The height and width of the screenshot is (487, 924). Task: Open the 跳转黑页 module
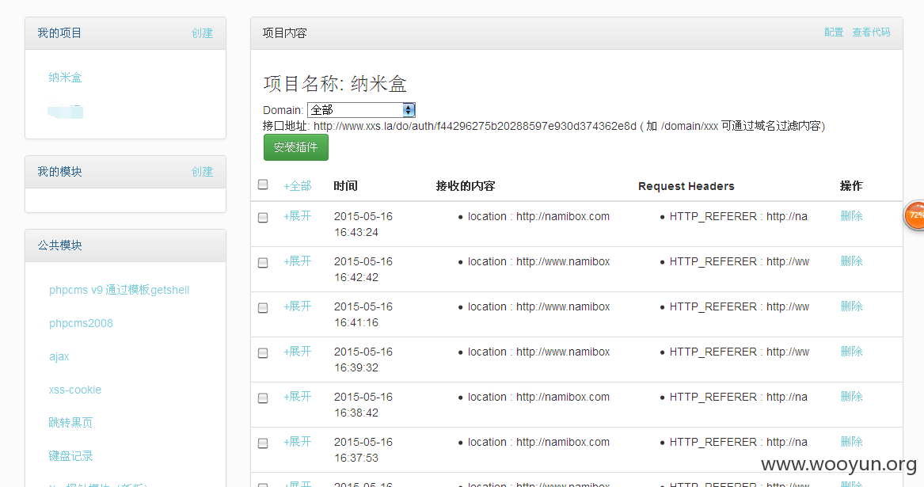pos(70,423)
